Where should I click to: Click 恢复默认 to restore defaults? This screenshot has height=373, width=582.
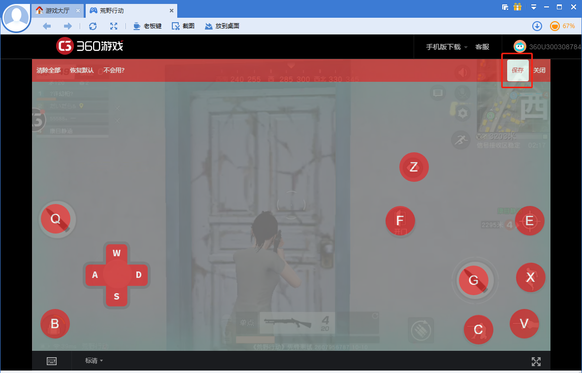click(x=82, y=70)
